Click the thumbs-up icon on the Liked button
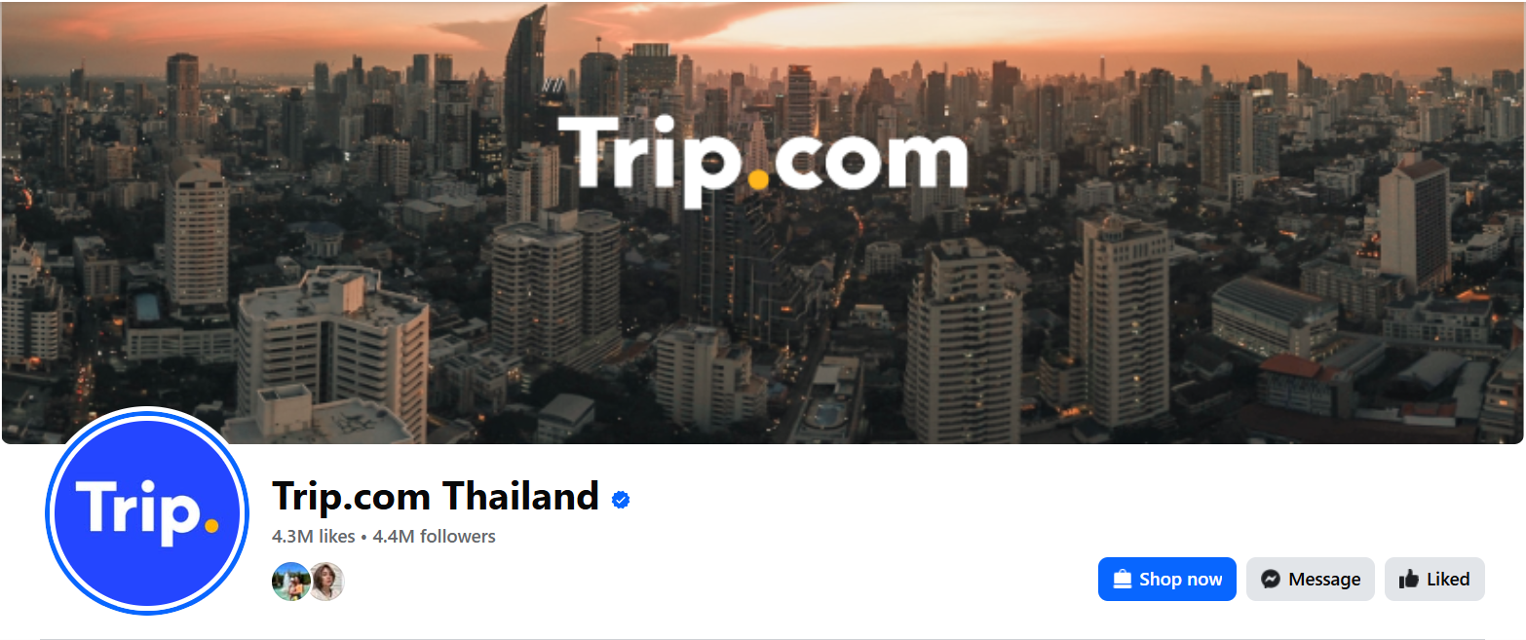Viewport: 1526px width, 640px height. tap(1408, 579)
